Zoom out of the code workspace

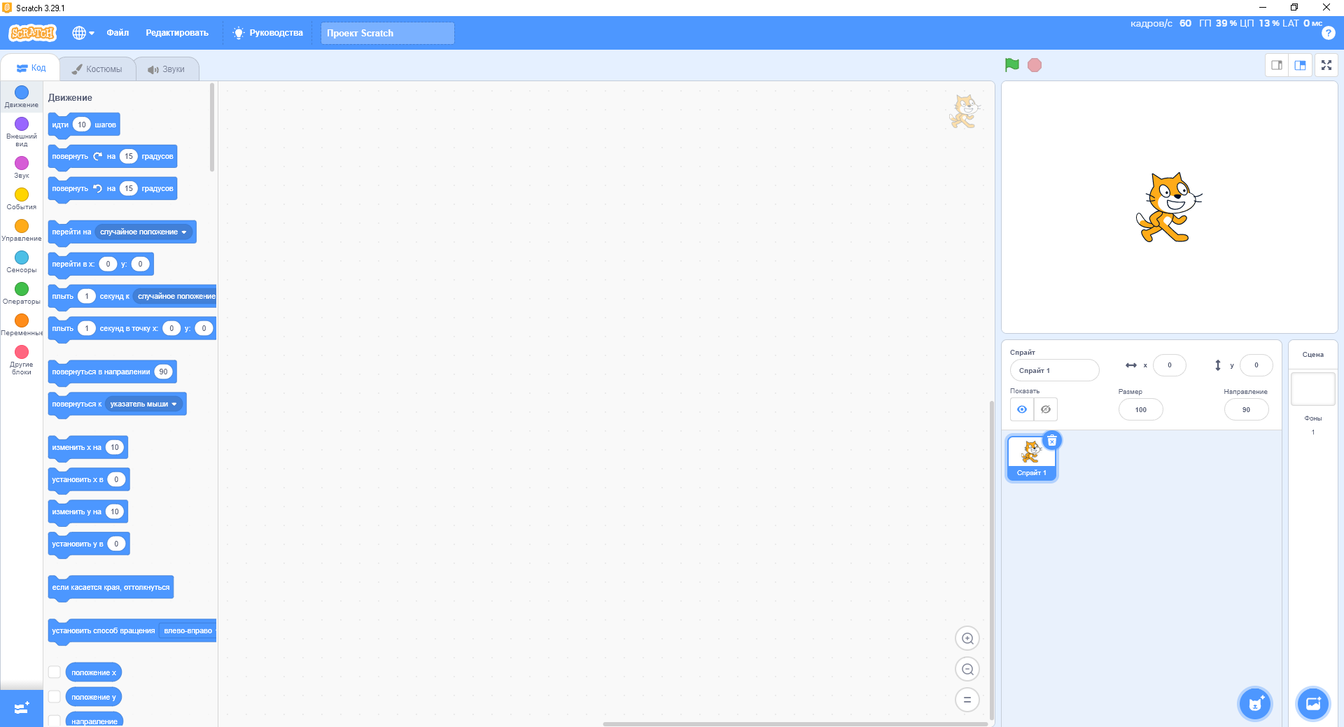[967, 669]
